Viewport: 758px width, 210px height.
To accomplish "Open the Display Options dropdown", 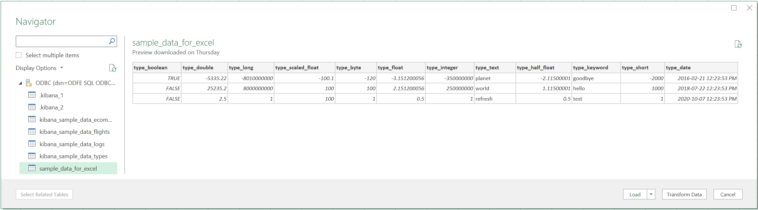I will coord(39,68).
